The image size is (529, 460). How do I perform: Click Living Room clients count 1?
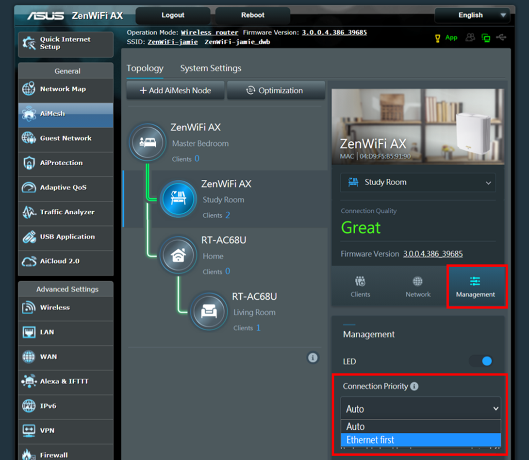coord(258,328)
